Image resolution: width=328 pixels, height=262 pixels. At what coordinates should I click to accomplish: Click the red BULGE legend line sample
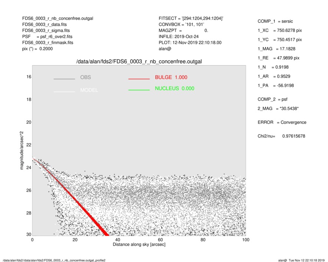[x=139, y=79]
